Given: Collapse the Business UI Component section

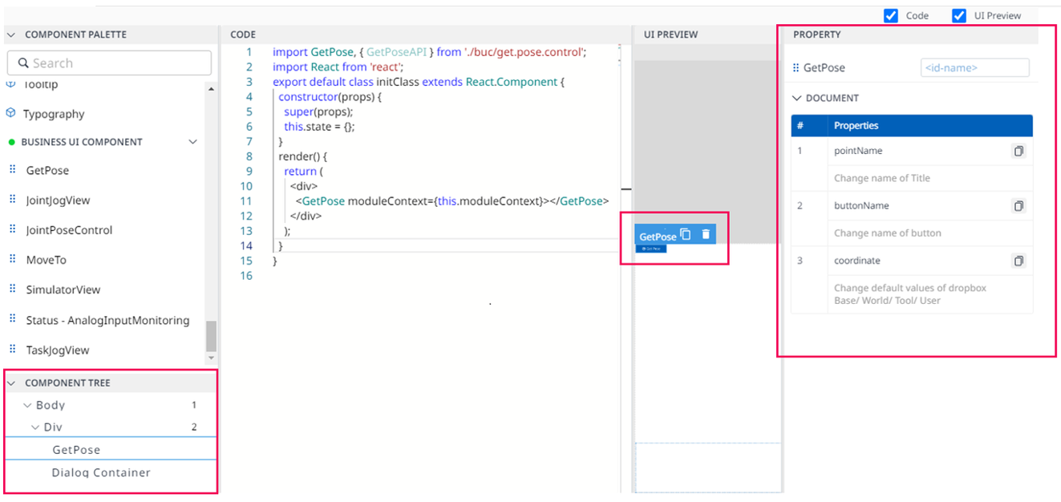Looking at the screenshot, I should point(192,142).
